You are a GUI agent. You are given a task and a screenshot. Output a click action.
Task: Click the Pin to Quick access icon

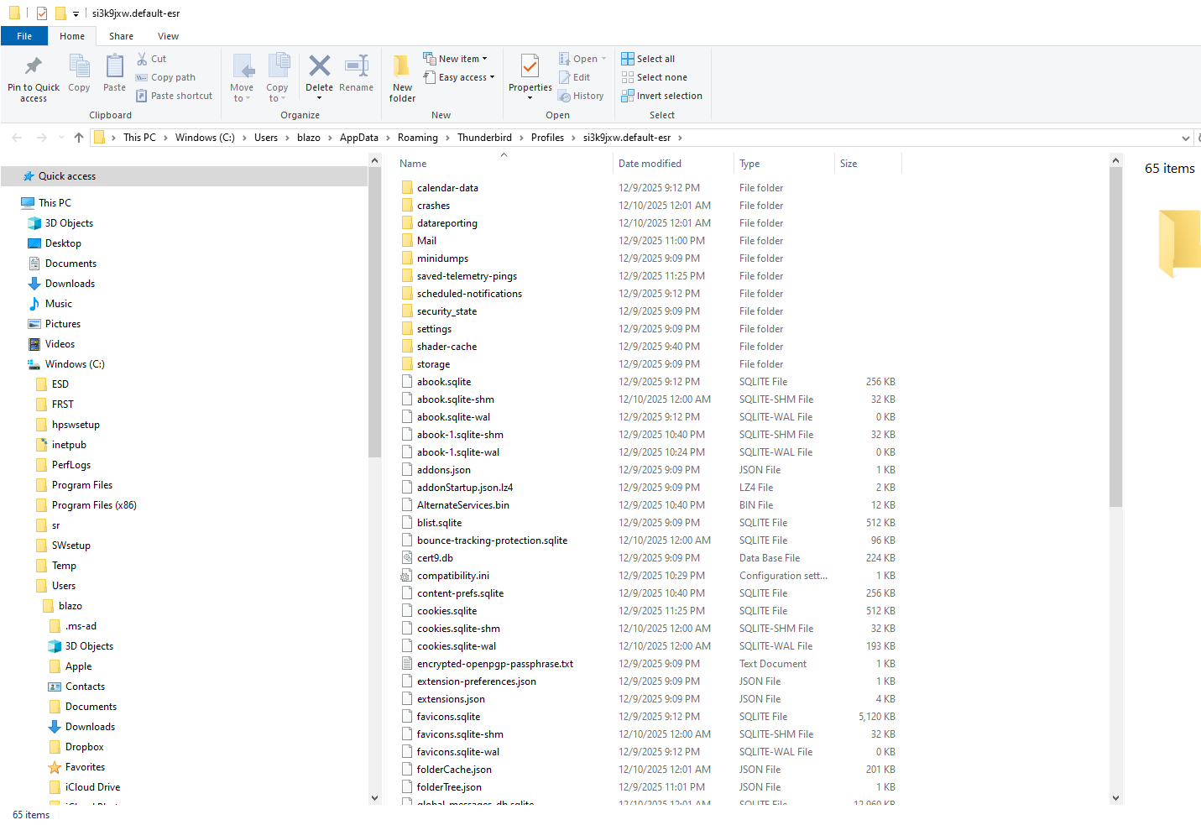(33, 67)
